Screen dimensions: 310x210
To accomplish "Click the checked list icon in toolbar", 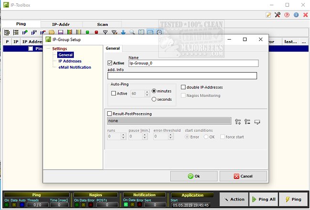I will (70, 32).
